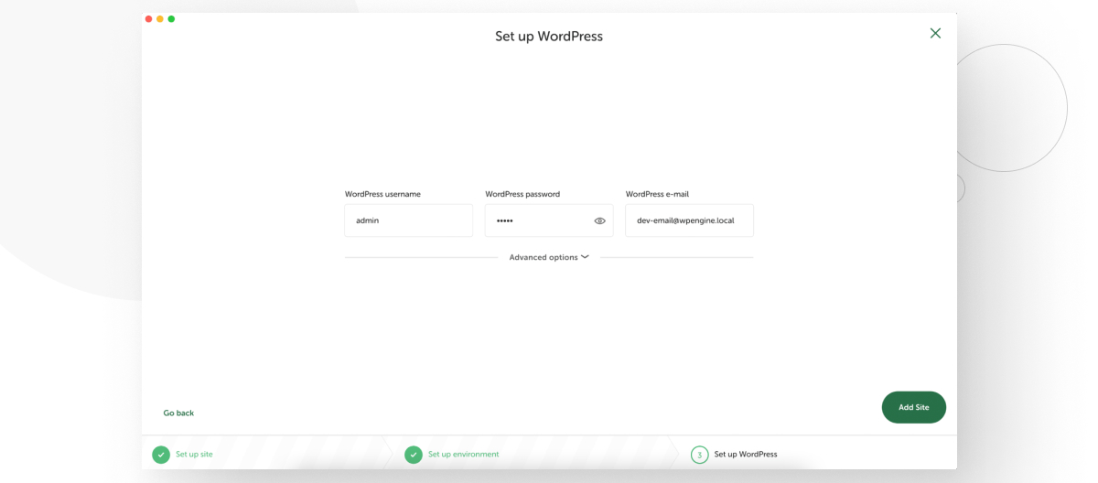The width and height of the screenshot is (1098, 483).
Task: Click the red macOS close window dot
Action: tap(148, 19)
